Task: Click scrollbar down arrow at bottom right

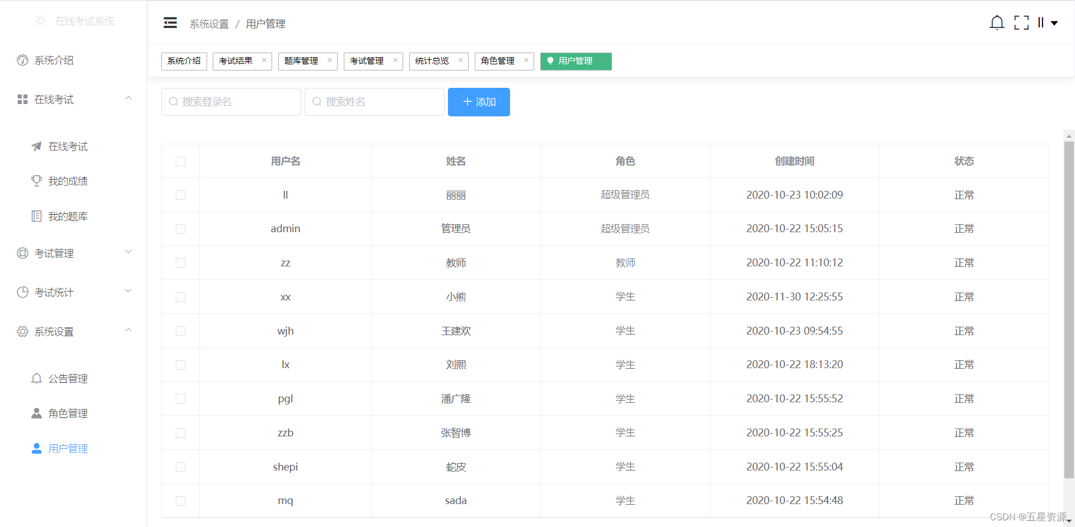Action: [x=1069, y=521]
